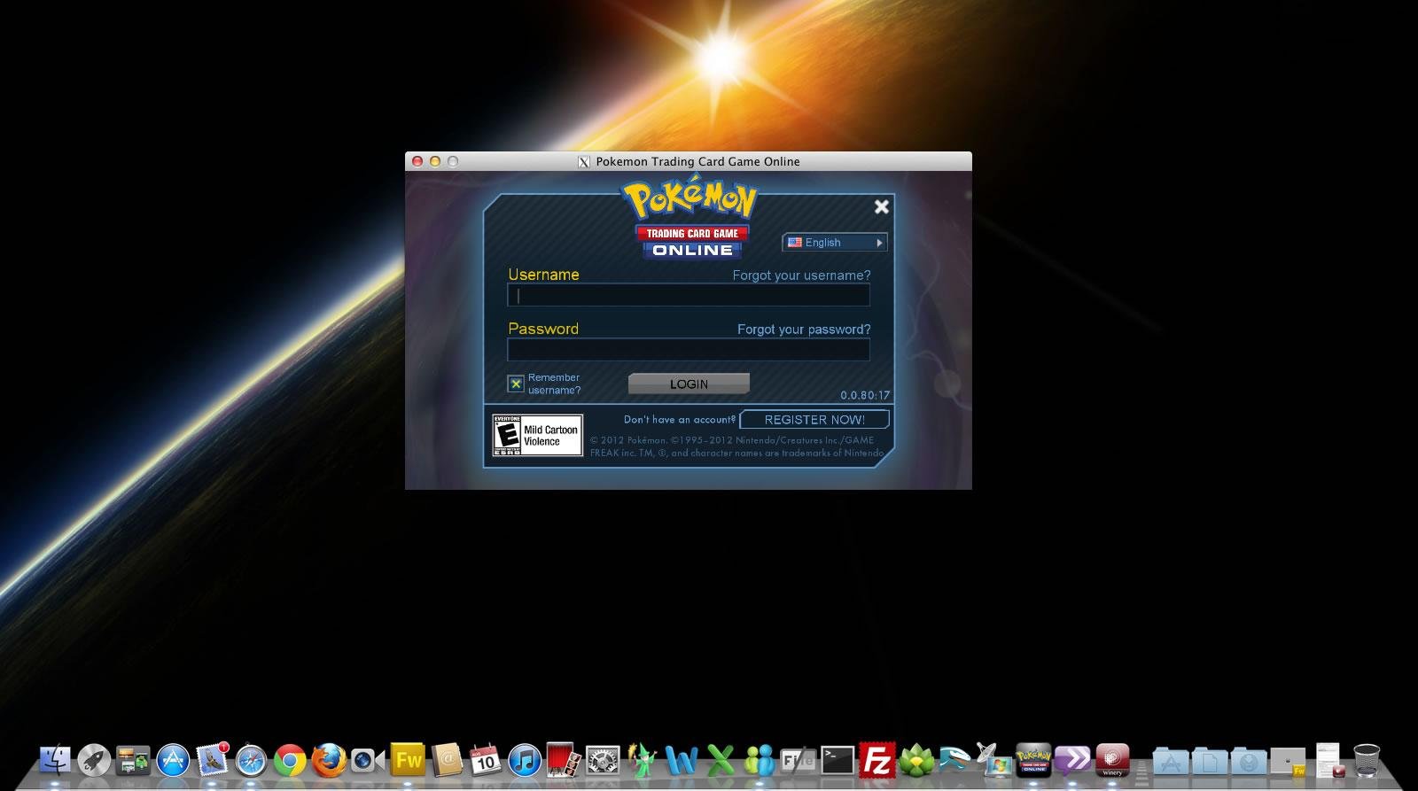1418x791 pixels.
Task: Open the English language dropdown
Action: point(835,242)
